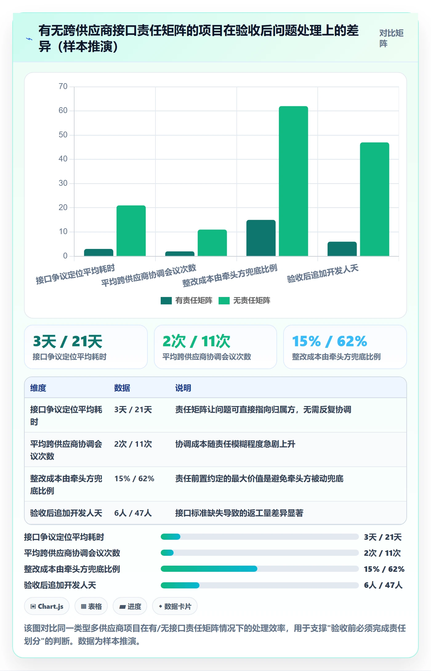This screenshot has width=431, height=671.
Task: Click the 15% / 62% progress value label
Action: pyautogui.click(x=384, y=569)
